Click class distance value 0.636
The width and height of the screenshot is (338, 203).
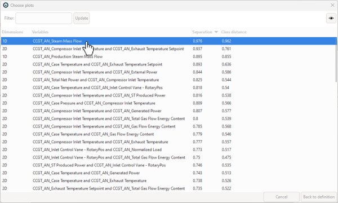point(226,64)
